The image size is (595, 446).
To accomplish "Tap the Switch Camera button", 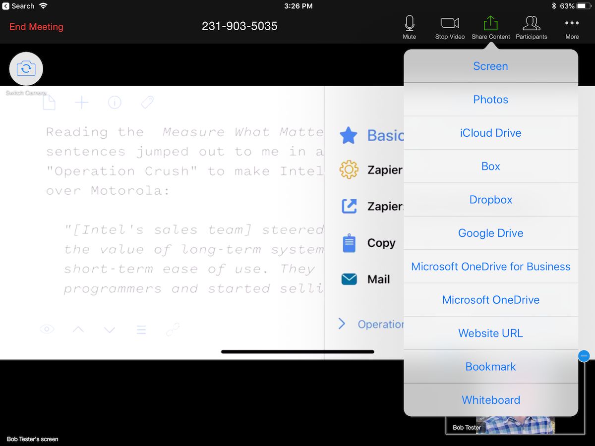I will [x=26, y=68].
